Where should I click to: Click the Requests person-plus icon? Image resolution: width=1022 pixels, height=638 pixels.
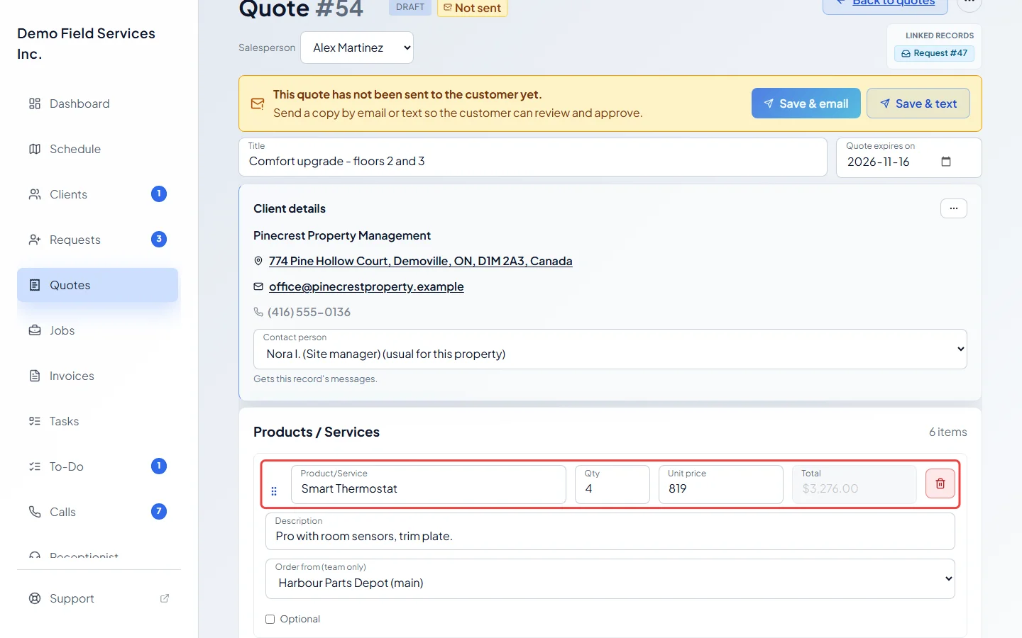click(35, 240)
